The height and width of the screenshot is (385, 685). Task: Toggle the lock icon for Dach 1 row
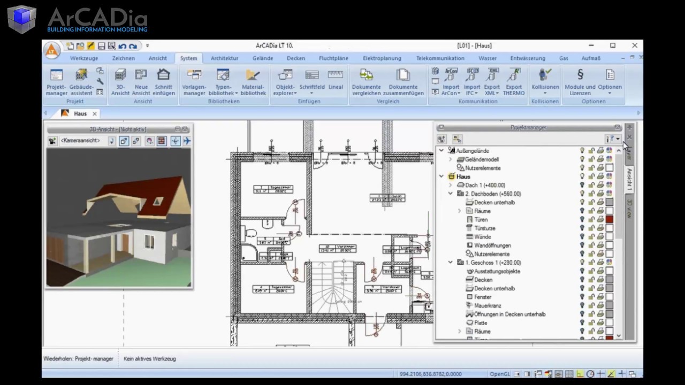[591, 185]
